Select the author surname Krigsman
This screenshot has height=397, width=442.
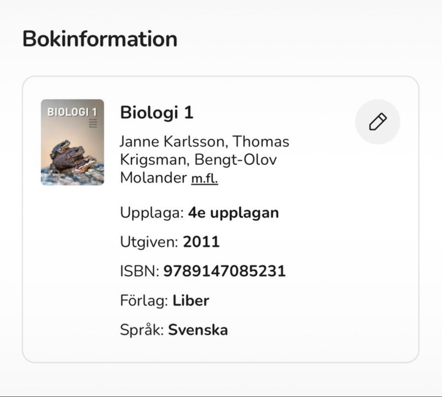(153, 160)
